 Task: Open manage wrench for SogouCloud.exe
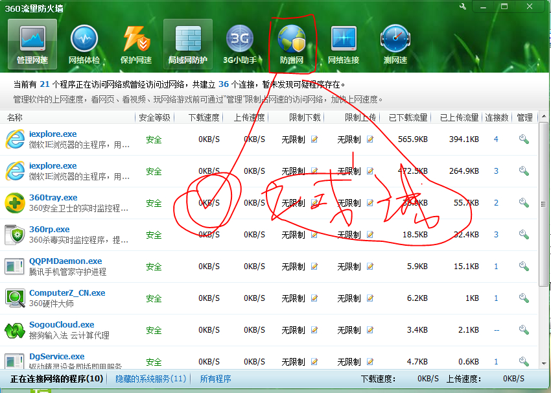click(524, 329)
